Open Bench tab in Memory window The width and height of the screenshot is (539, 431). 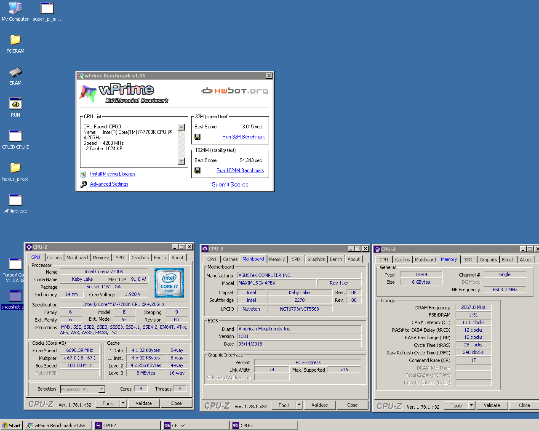[x=508, y=260]
